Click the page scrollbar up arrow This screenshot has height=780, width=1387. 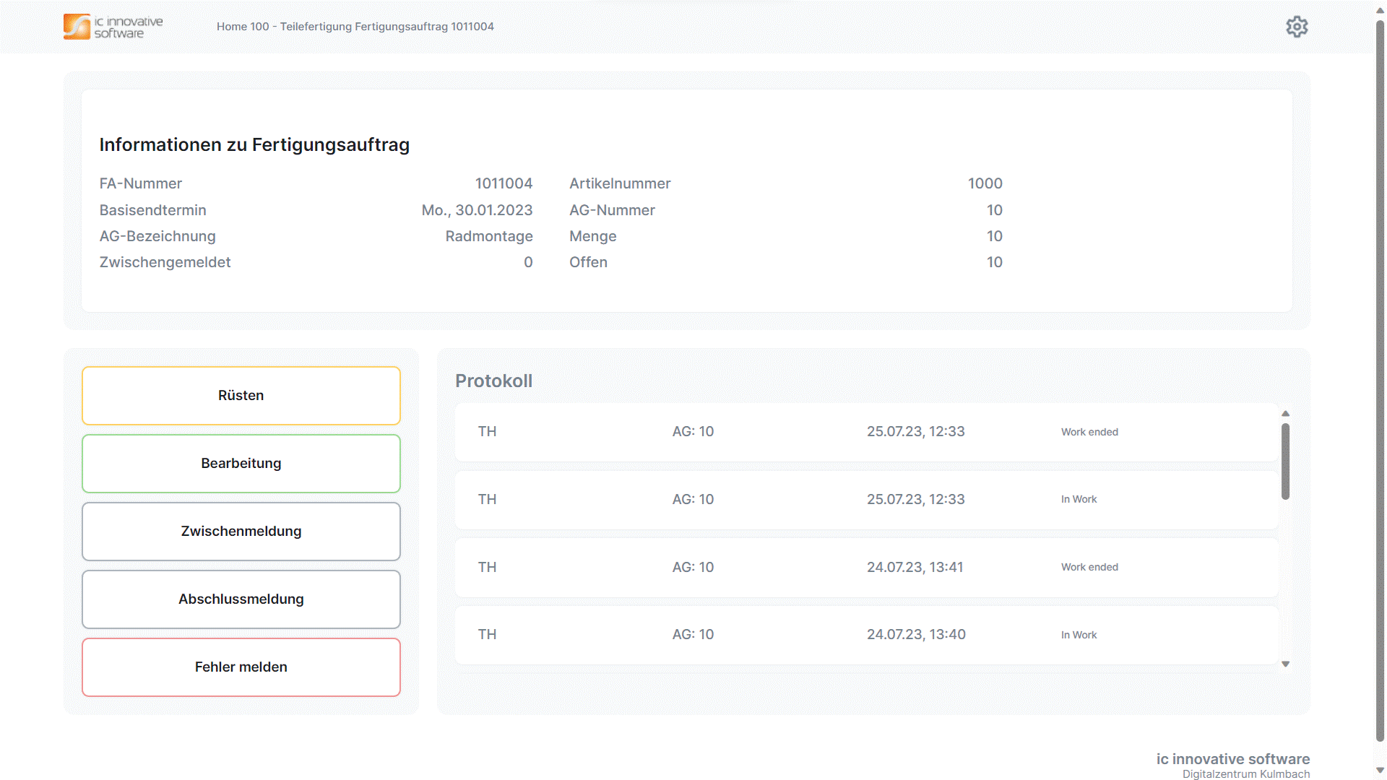tap(1380, 10)
